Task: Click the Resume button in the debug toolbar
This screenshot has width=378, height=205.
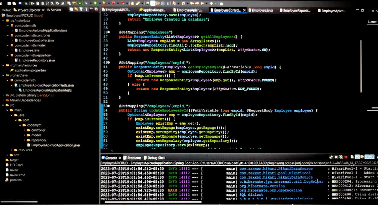Action: 33,3
